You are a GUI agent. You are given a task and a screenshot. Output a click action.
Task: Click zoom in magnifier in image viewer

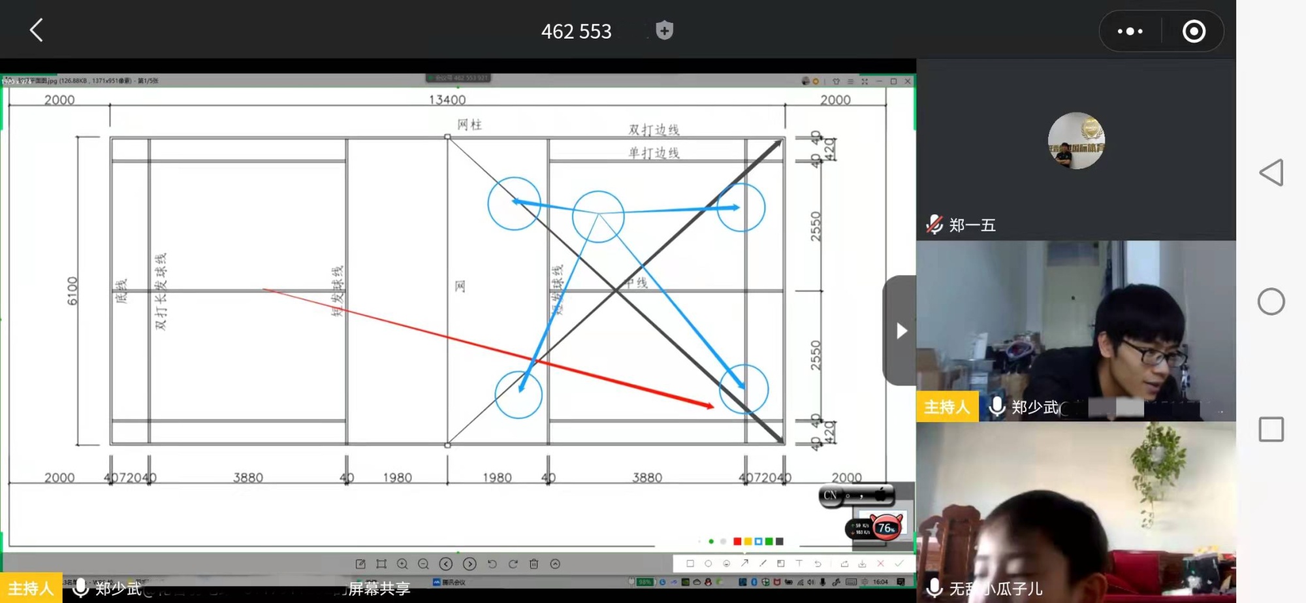[402, 564]
